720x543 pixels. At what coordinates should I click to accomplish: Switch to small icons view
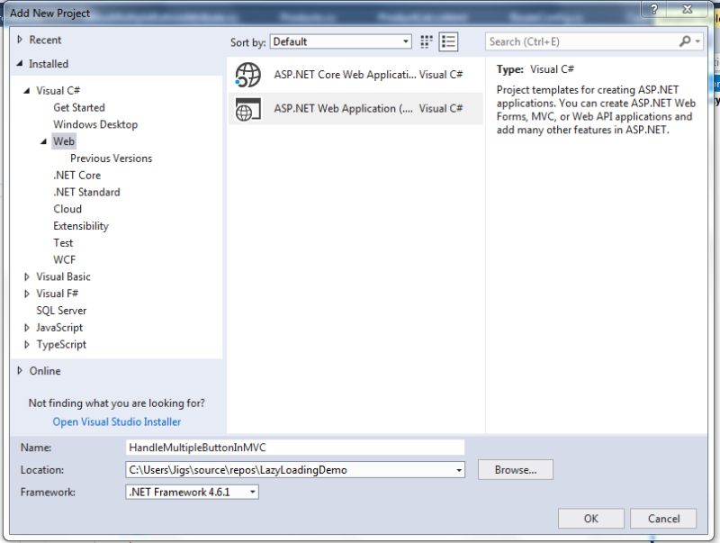pyautogui.click(x=426, y=41)
